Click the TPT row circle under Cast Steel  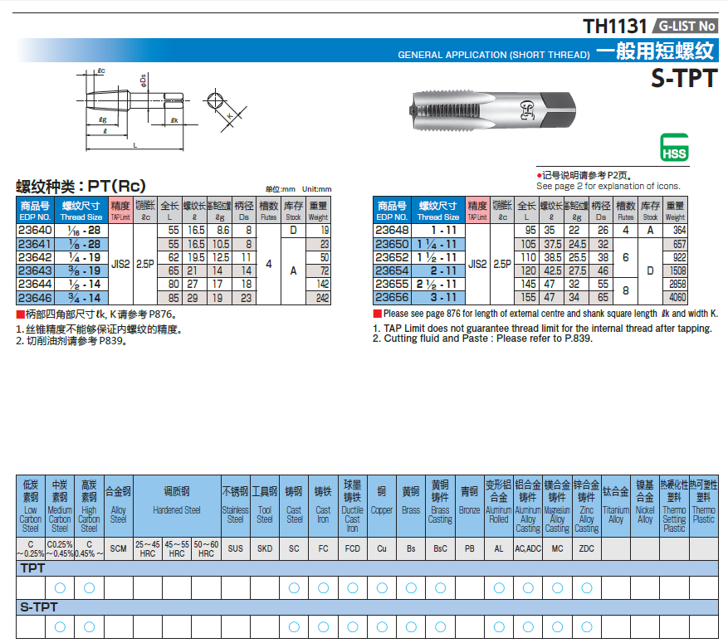(294, 588)
